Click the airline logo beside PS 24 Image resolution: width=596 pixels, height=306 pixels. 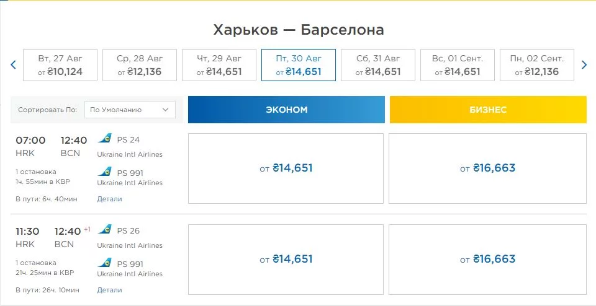pyautogui.click(x=105, y=139)
